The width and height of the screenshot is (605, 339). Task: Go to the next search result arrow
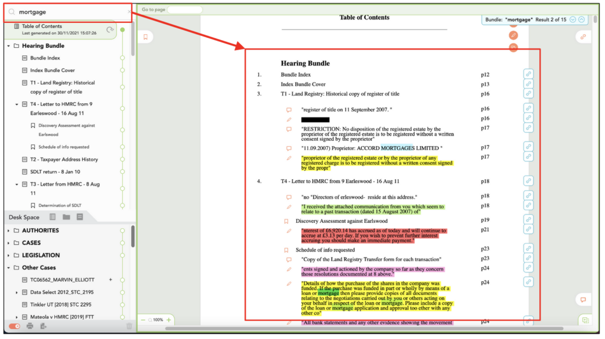(x=573, y=19)
